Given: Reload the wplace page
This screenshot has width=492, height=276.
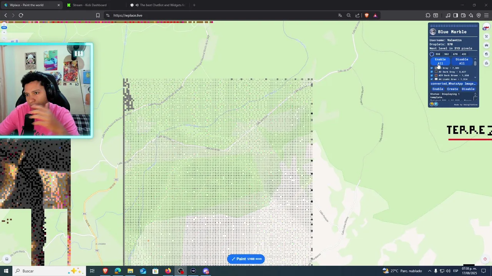Looking at the screenshot, I should (21, 15).
